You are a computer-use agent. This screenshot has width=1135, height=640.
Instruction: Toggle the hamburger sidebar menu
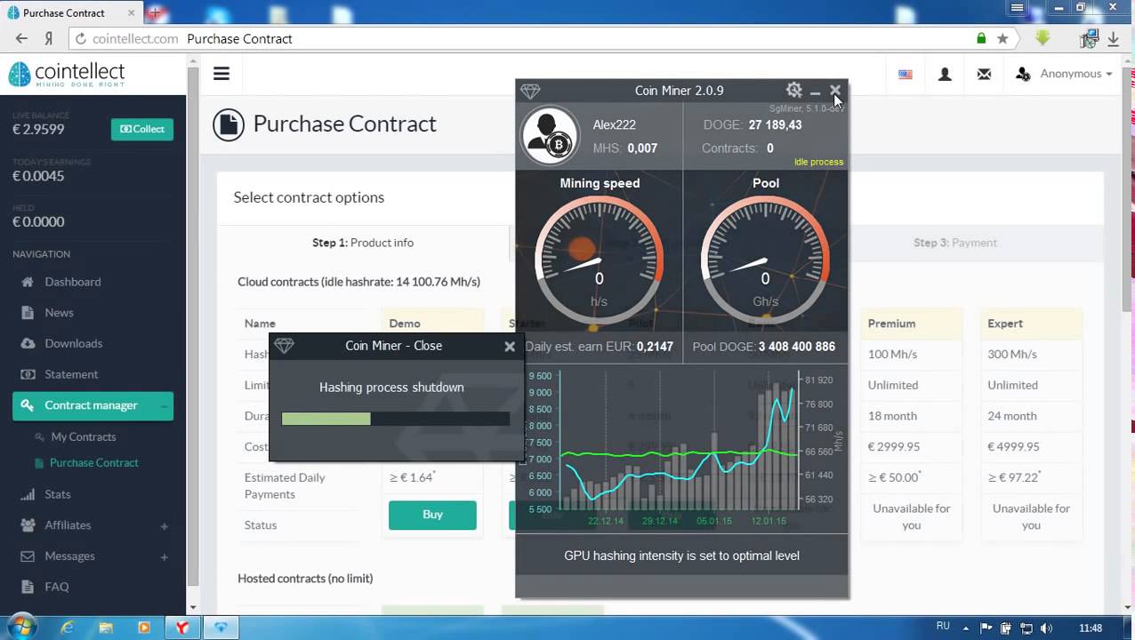click(221, 74)
